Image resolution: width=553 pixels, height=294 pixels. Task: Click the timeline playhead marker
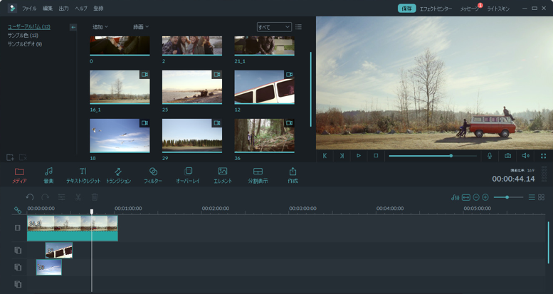coord(92,211)
